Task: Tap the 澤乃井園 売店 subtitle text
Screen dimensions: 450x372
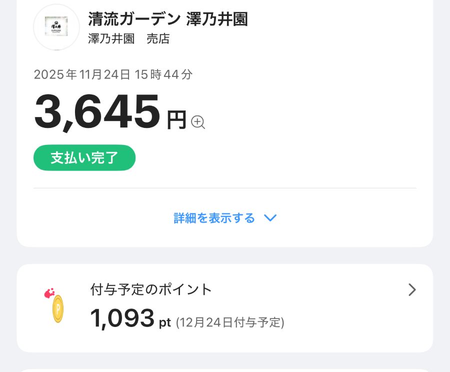Action: click(129, 39)
